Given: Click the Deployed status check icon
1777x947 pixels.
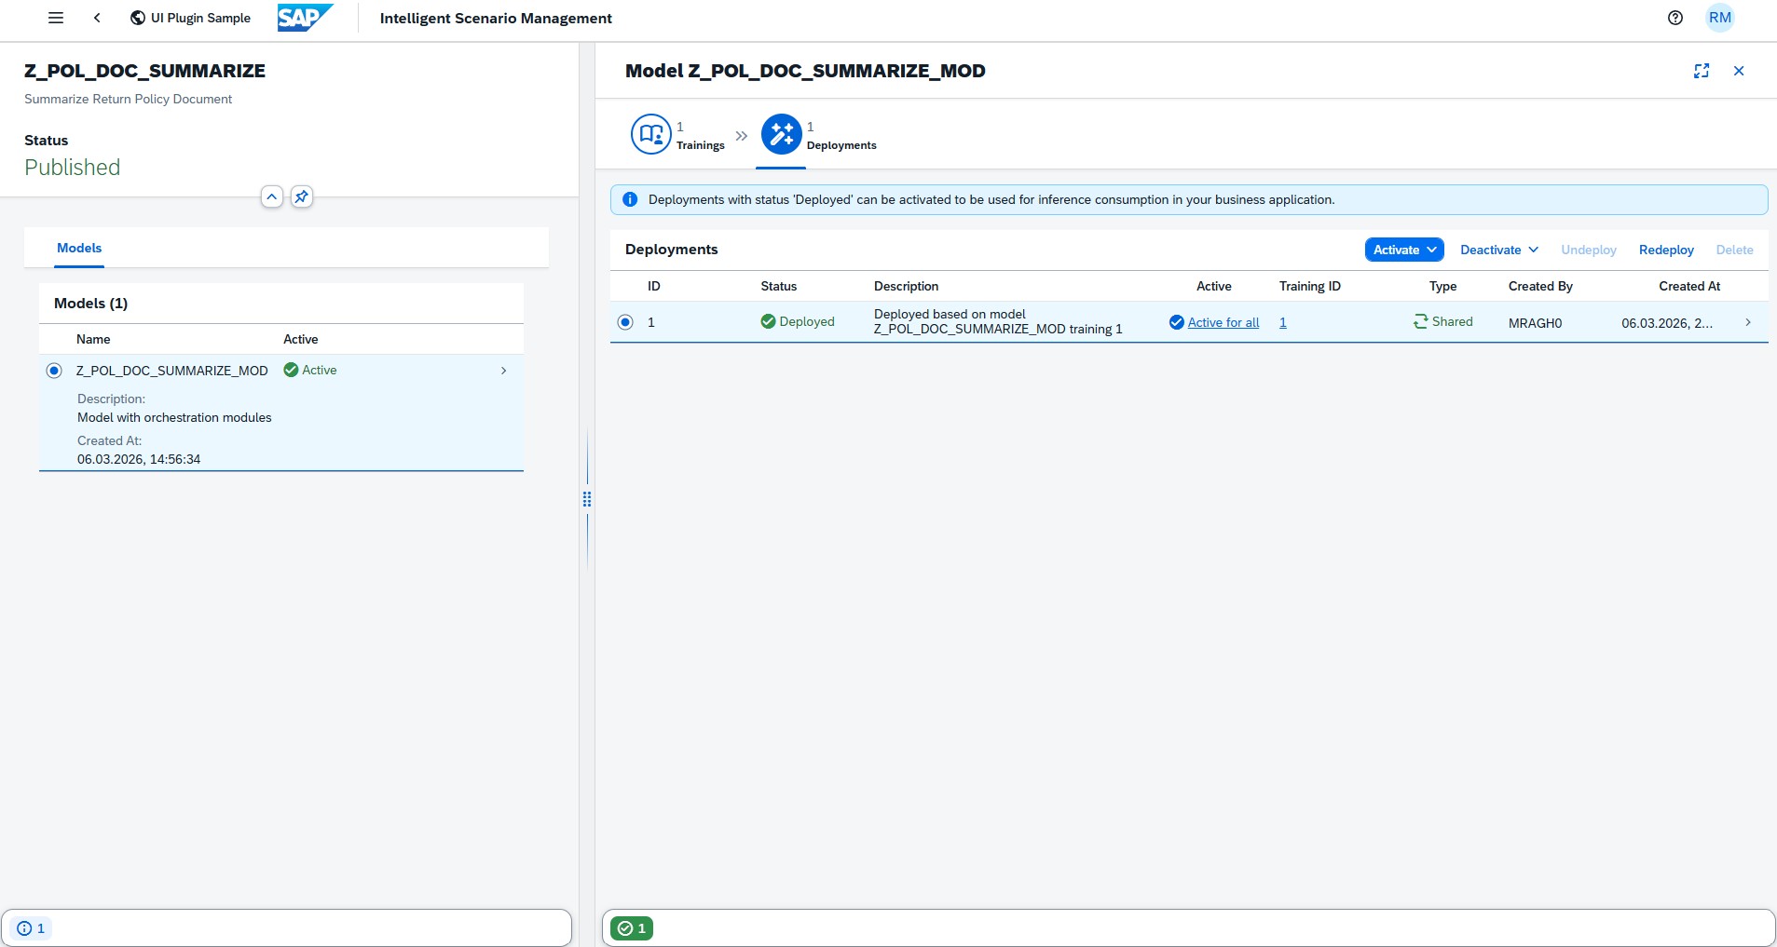Looking at the screenshot, I should pyautogui.click(x=768, y=321).
